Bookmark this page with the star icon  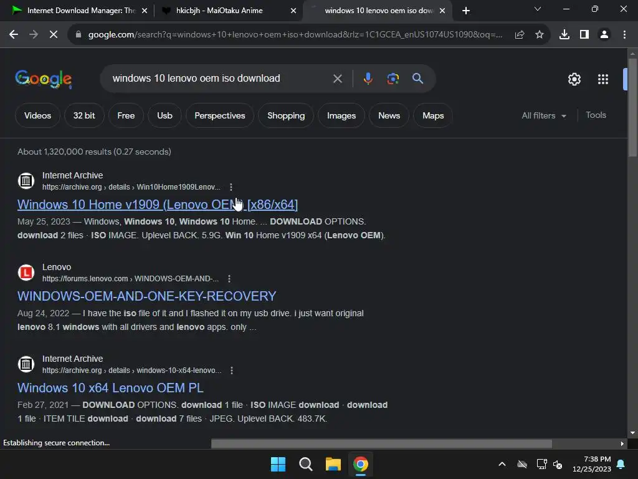click(x=540, y=35)
